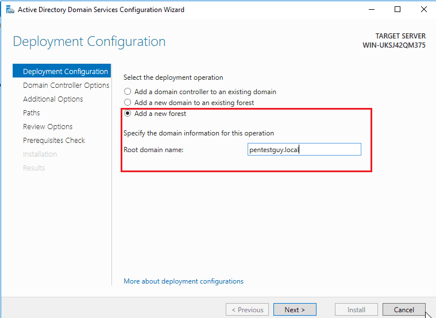This screenshot has height=318, width=436.
Task: Click the greyed-out Installation step
Action: 40,154
